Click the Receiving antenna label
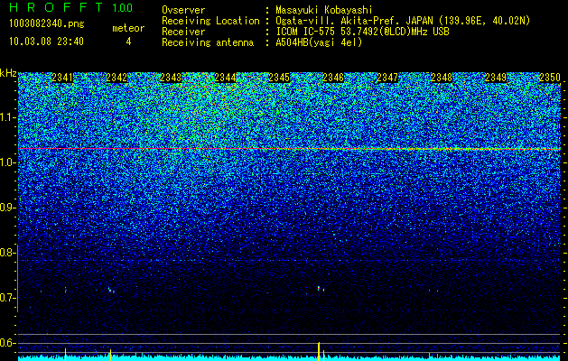Screen dimensions: 568x361 (x=208, y=42)
